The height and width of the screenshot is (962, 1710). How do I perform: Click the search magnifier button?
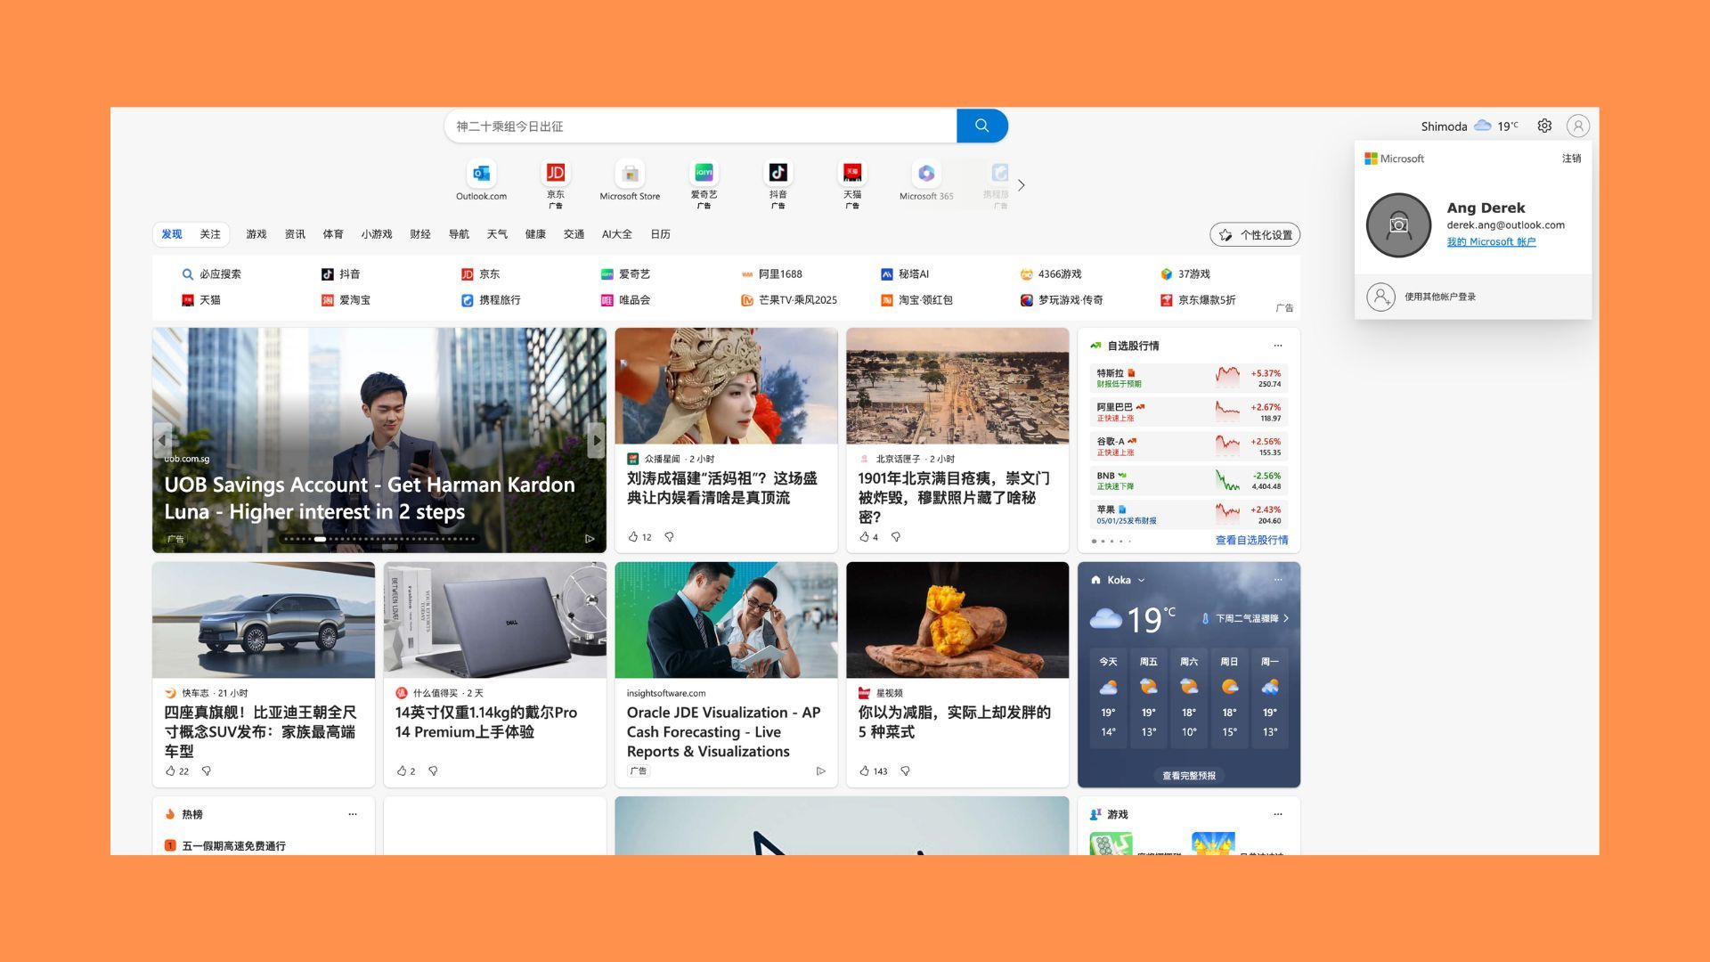[981, 126]
